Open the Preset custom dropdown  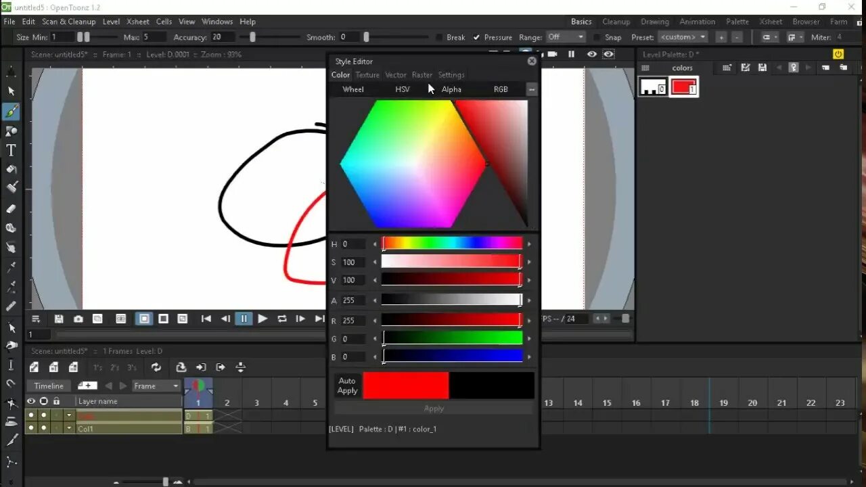(x=683, y=37)
